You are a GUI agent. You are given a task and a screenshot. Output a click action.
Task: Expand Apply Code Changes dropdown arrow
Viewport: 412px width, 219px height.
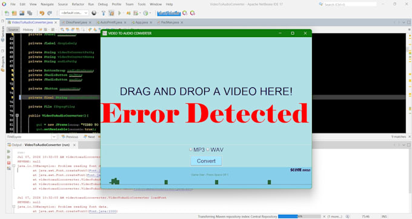[x=150, y=13]
